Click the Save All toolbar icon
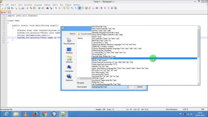Viewport: 208px width, 117px height. (x=12, y=8)
